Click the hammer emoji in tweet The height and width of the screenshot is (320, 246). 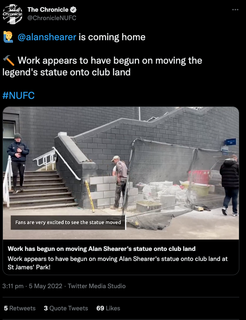coord(9,60)
